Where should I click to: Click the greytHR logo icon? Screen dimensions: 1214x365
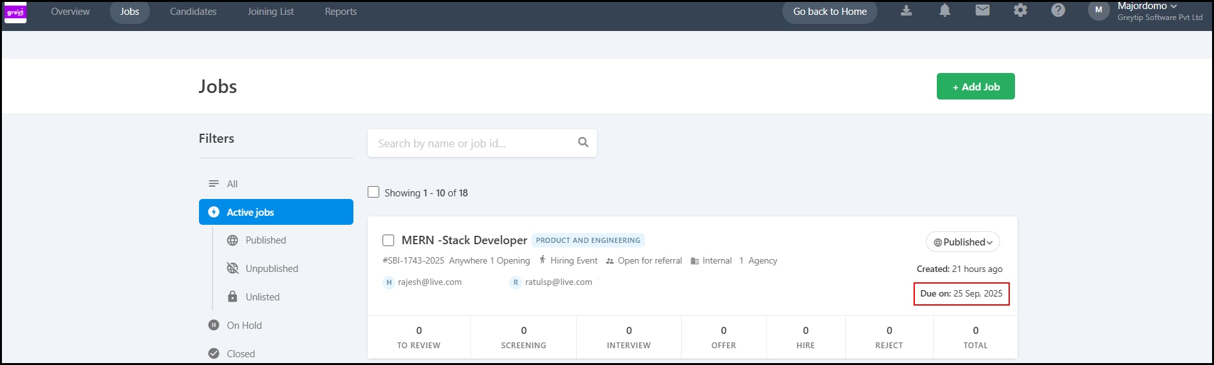(x=16, y=12)
